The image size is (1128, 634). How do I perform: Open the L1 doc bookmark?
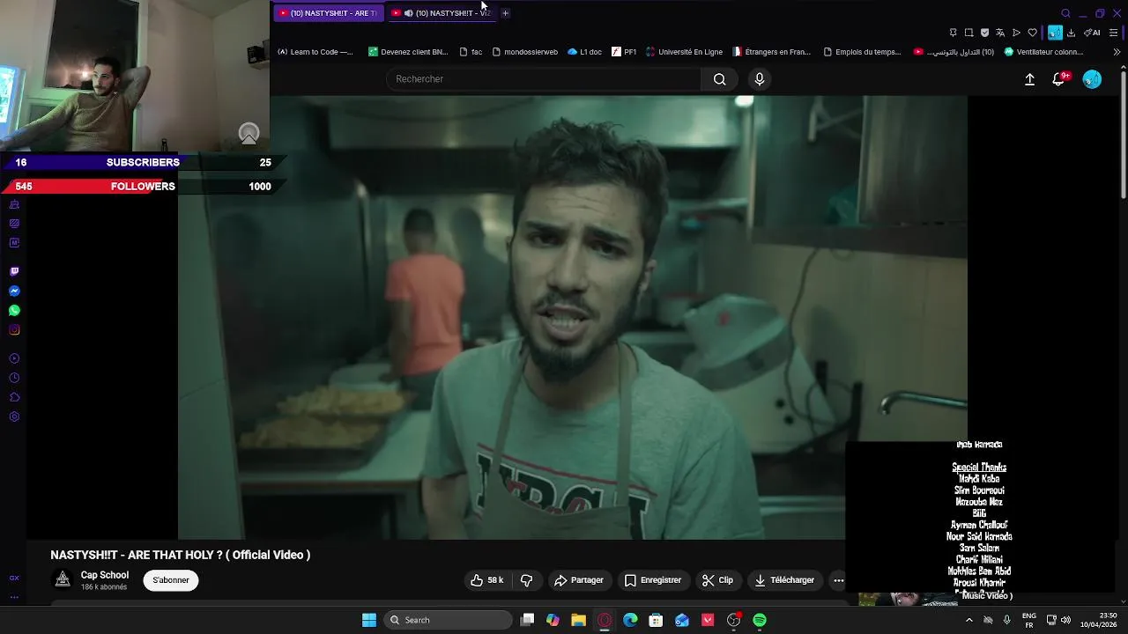tap(584, 52)
